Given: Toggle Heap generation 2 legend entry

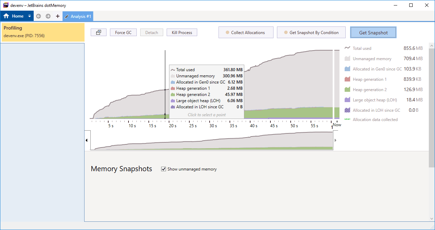Looking at the screenshot, I should click(x=370, y=90).
